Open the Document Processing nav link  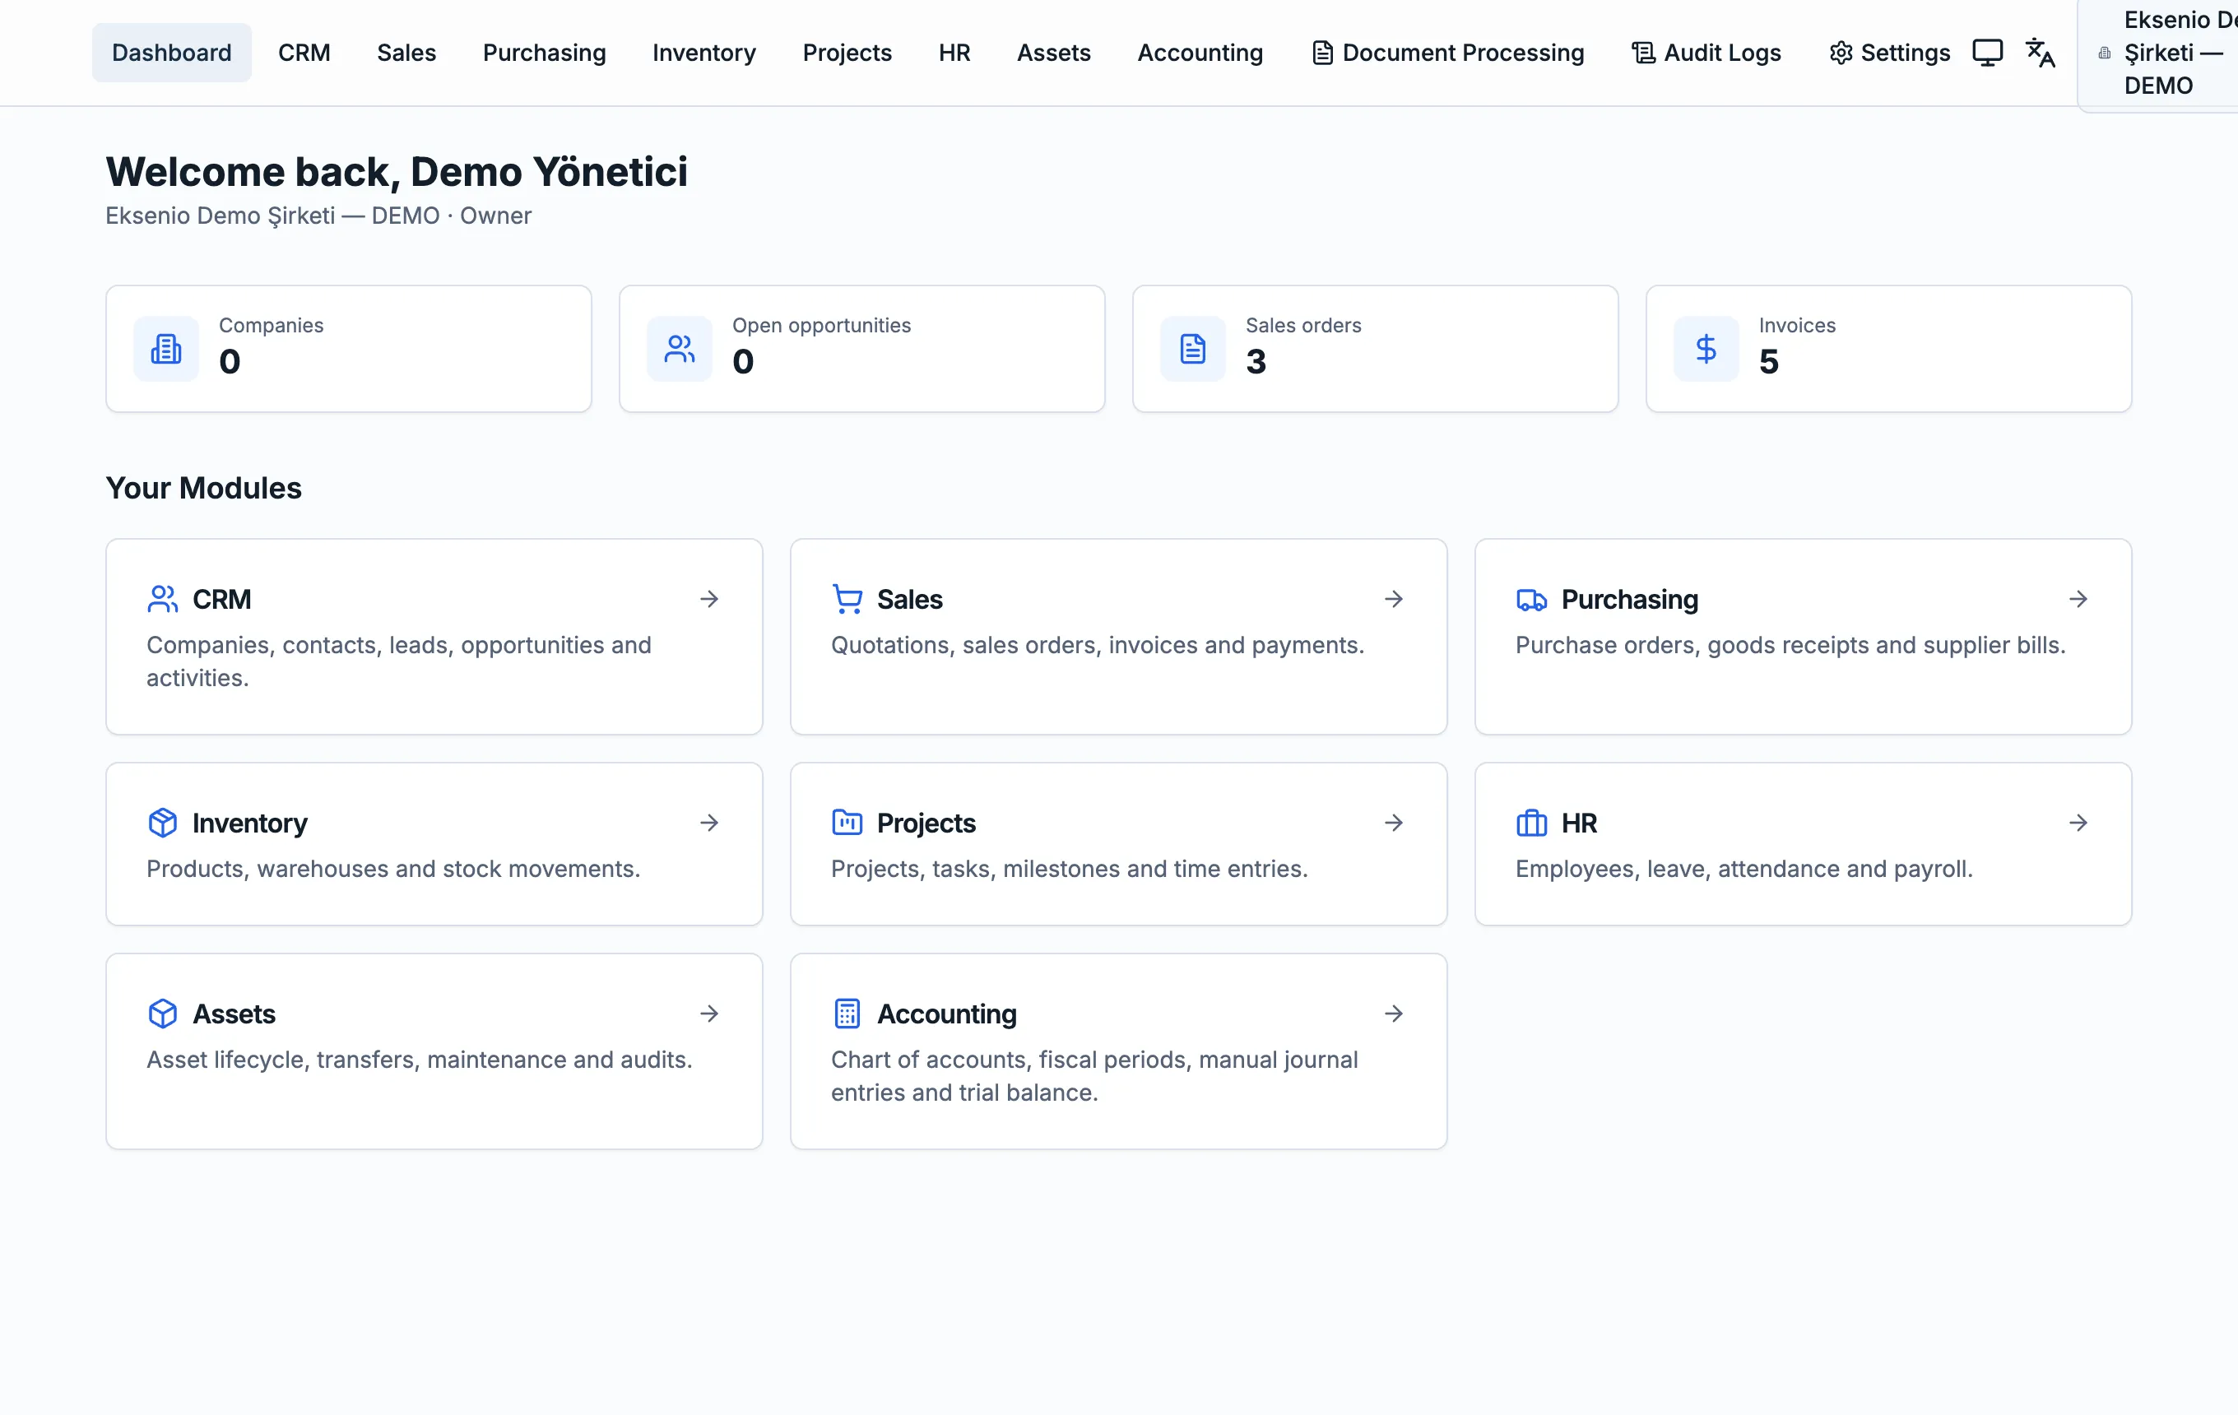1447,53
